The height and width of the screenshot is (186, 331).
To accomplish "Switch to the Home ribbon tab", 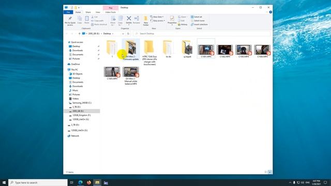I will 78,12.
